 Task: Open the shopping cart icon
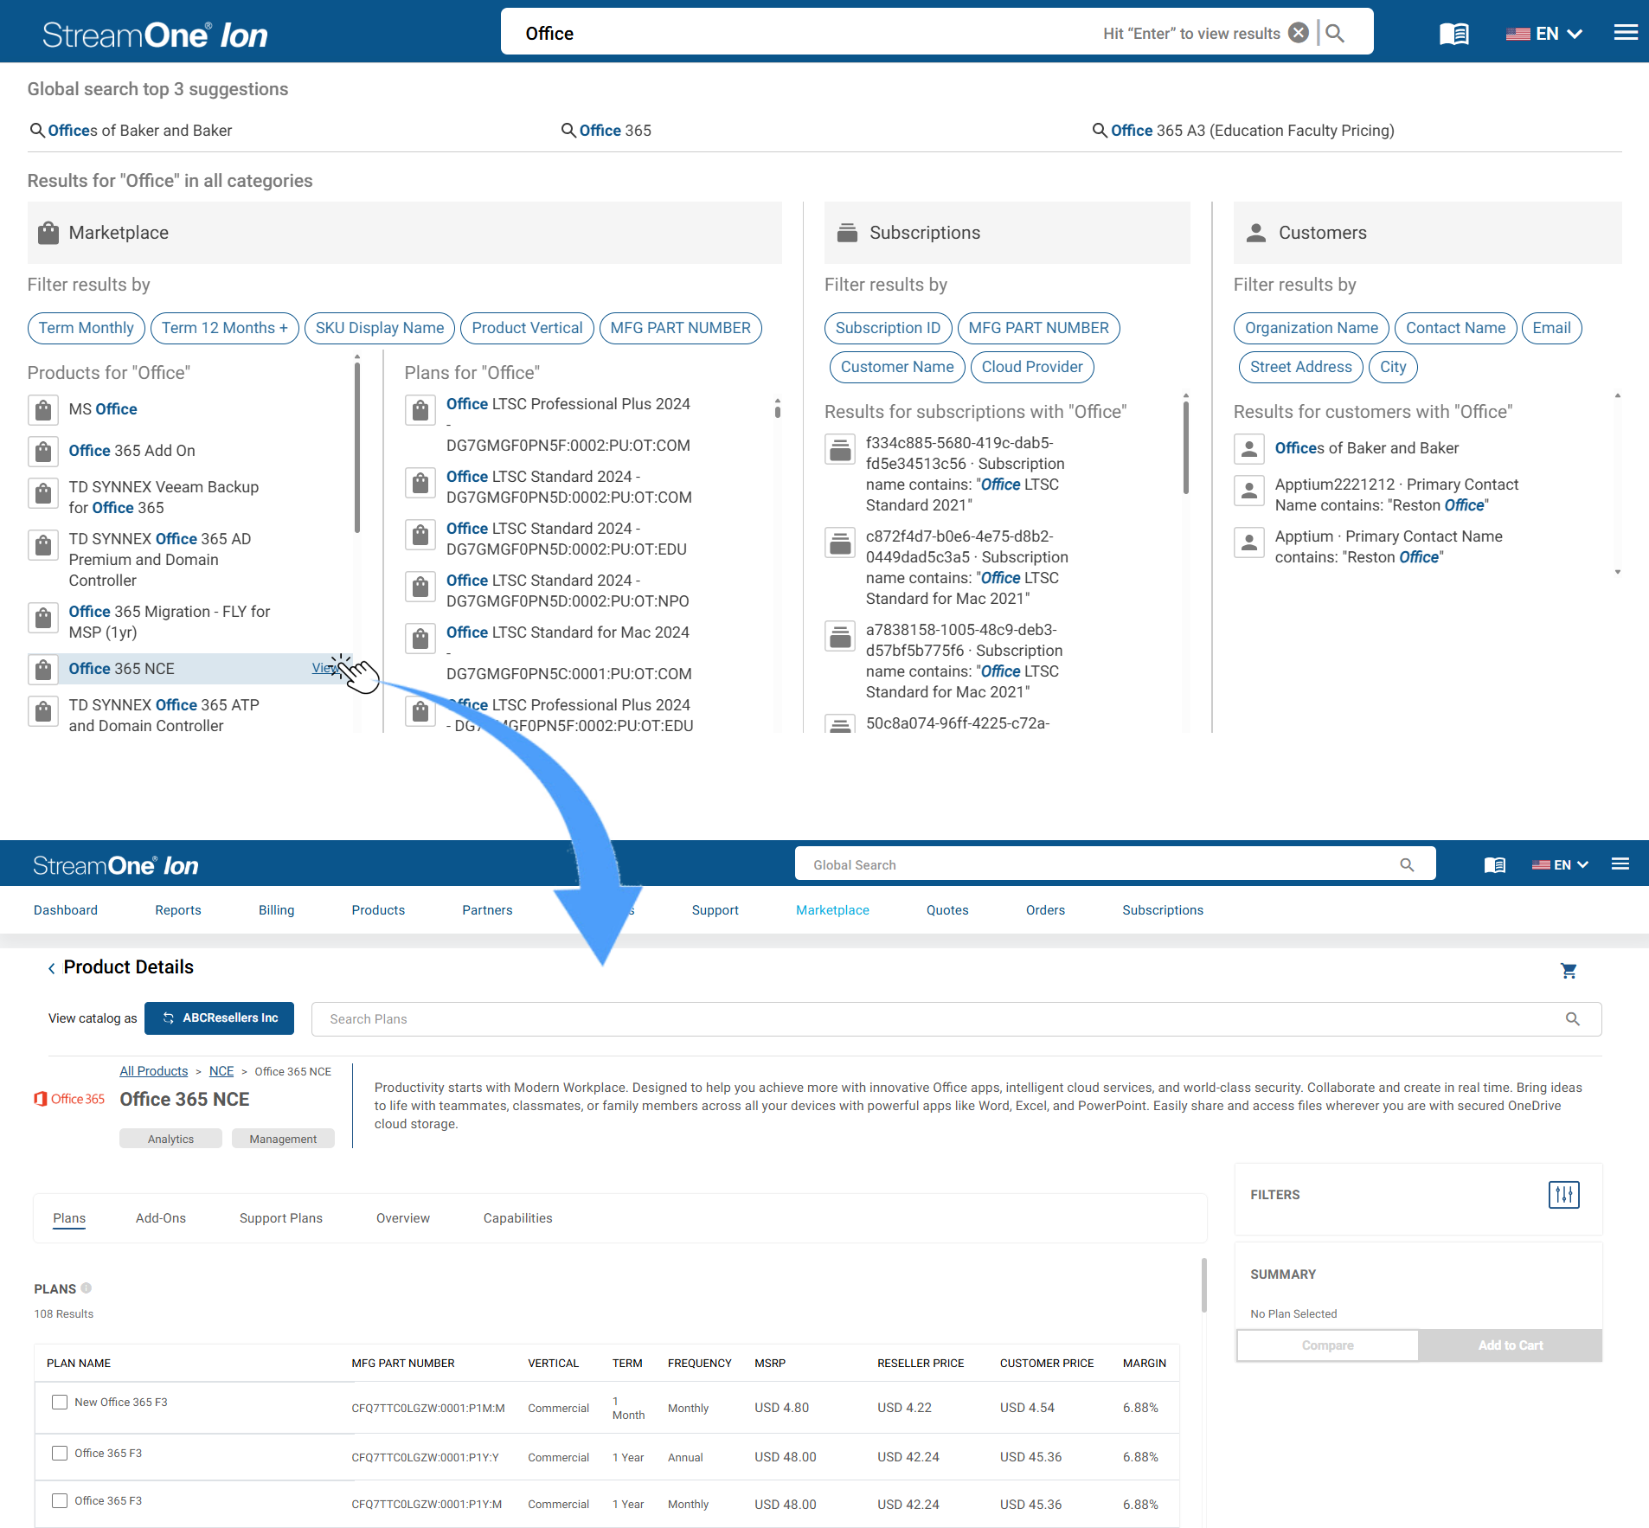(x=1569, y=971)
